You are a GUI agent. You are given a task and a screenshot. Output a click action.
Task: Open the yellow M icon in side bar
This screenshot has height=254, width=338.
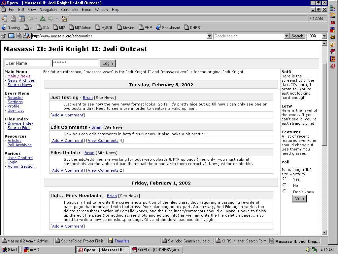click(x=333, y=37)
